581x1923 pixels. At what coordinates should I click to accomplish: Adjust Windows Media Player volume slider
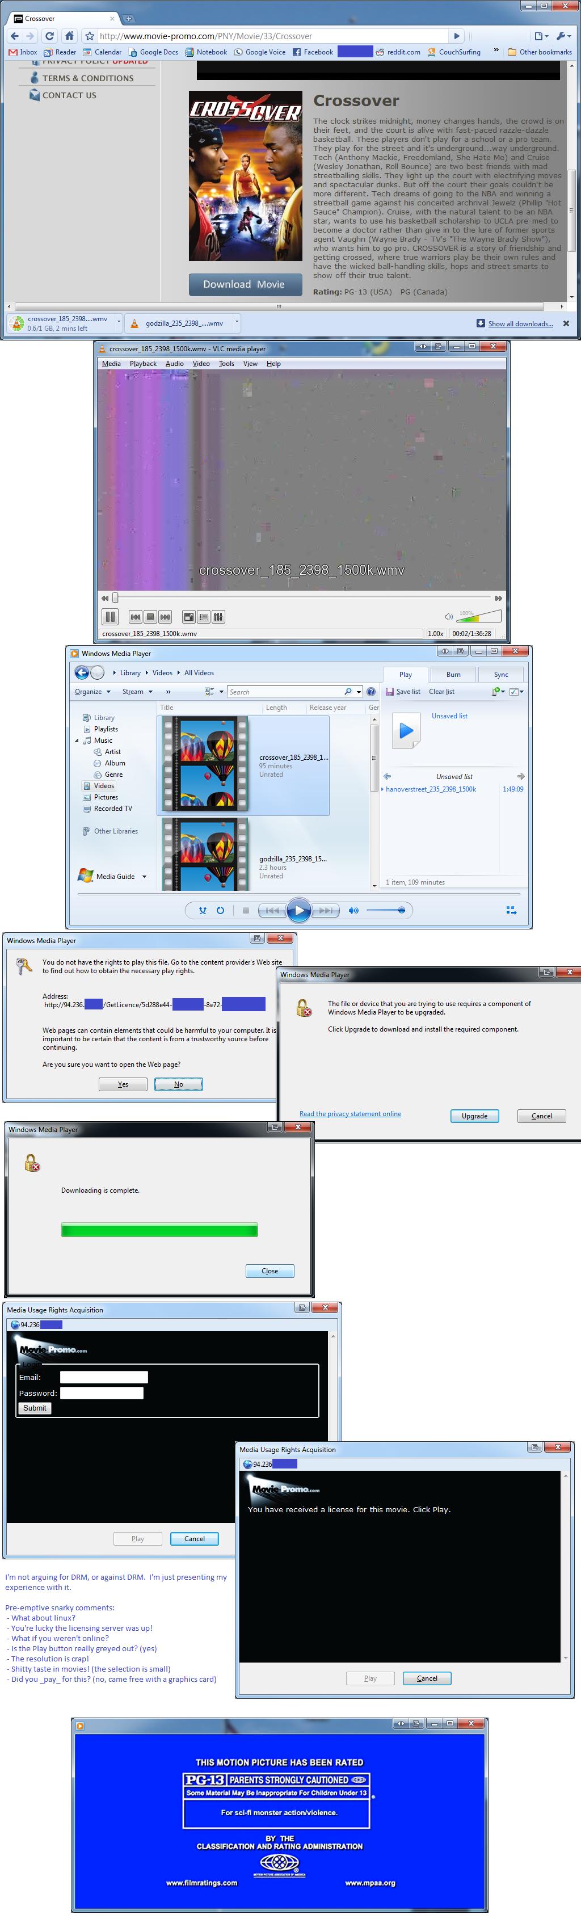pos(386,910)
